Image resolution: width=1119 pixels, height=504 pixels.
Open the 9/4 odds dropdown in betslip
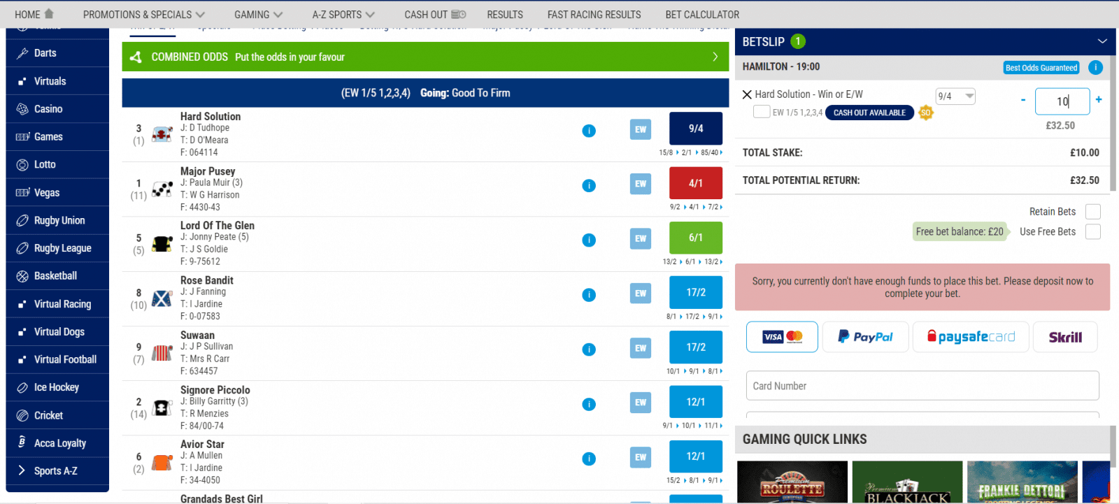pyautogui.click(x=955, y=96)
